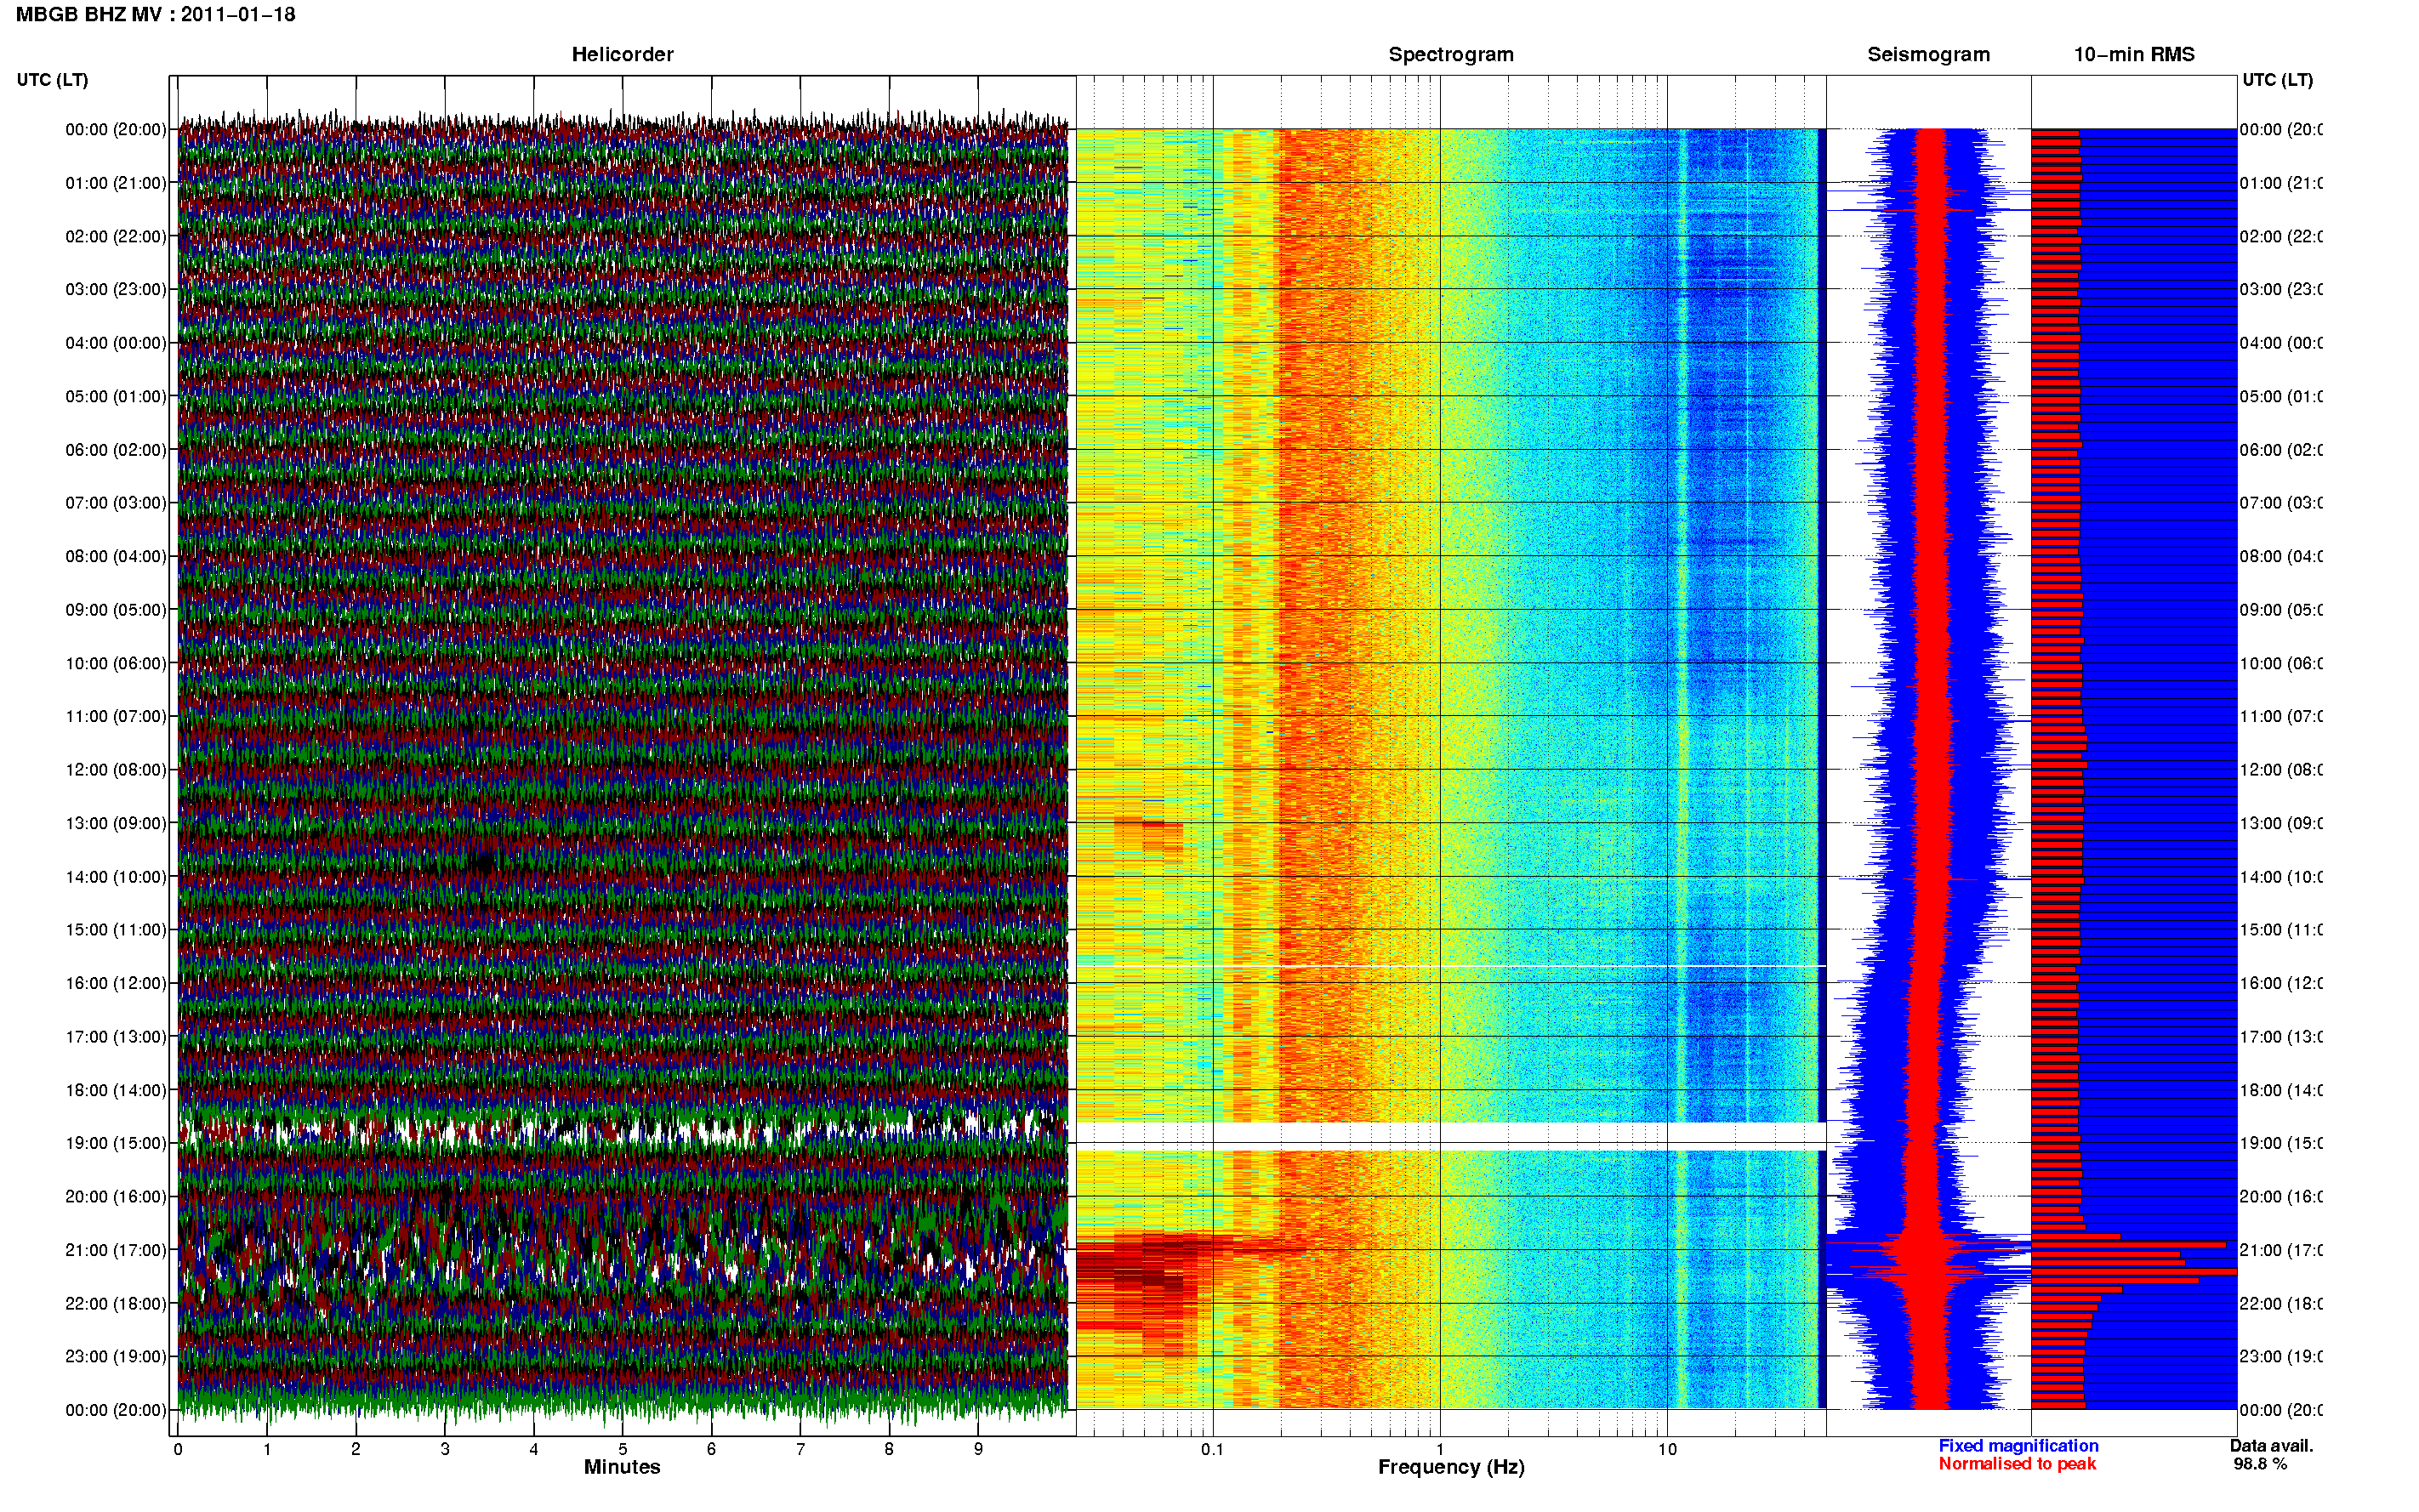The image size is (2419, 1512).
Task: Click the blue 'Fixed magnification' legend text
Action: point(2018,1446)
